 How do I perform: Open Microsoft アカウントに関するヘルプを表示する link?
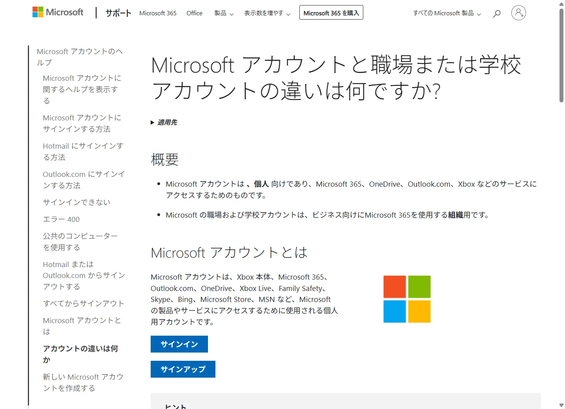pos(82,89)
